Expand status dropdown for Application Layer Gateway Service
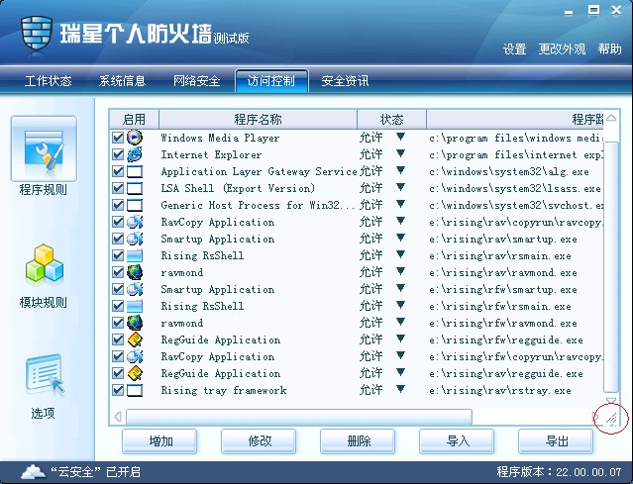The image size is (633, 484). (x=400, y=170)
